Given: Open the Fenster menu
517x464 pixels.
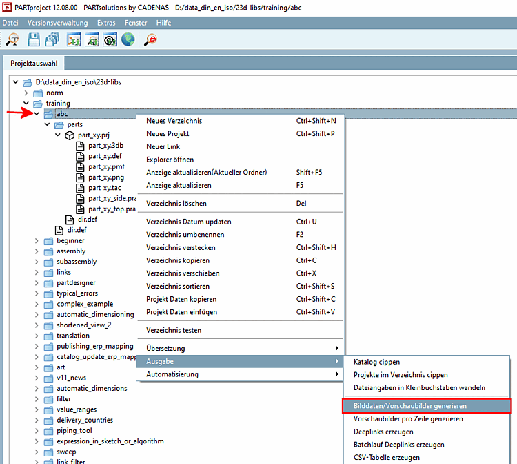Looking at the screenshot, I should pos(136,23).
